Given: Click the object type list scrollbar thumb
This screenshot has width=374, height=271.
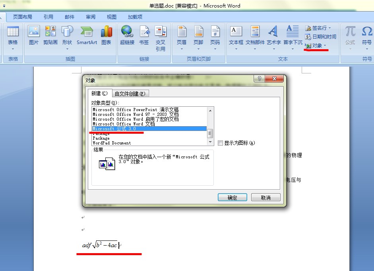Looking at the screenshot, I should click(x=210, y=133).
